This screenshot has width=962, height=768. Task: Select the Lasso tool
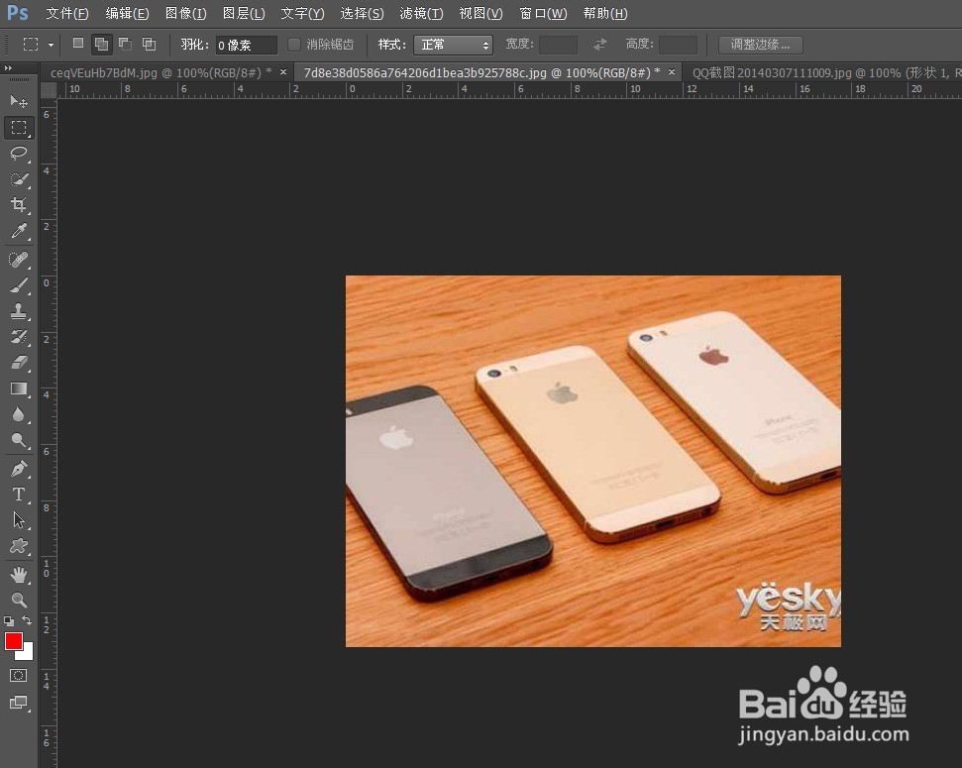[19, 153]
